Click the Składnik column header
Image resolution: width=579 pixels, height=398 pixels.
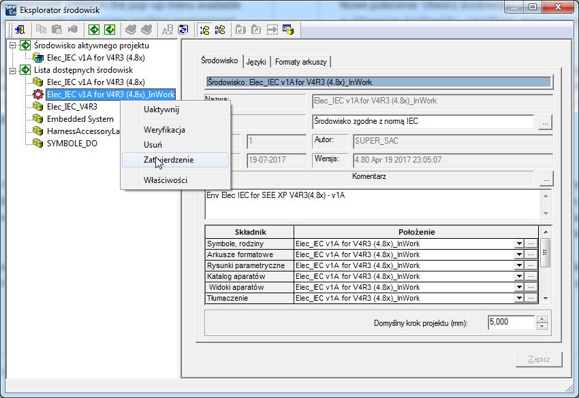point(250,232)
